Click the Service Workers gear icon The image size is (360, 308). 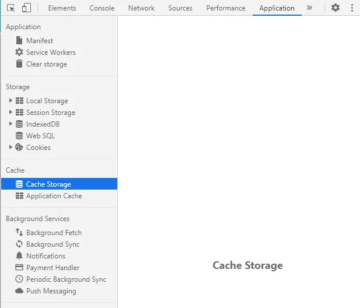[x=19, y=52]
